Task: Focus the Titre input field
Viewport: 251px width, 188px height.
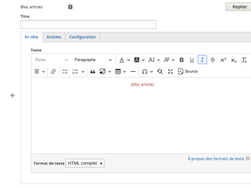Action: (88, 24)
